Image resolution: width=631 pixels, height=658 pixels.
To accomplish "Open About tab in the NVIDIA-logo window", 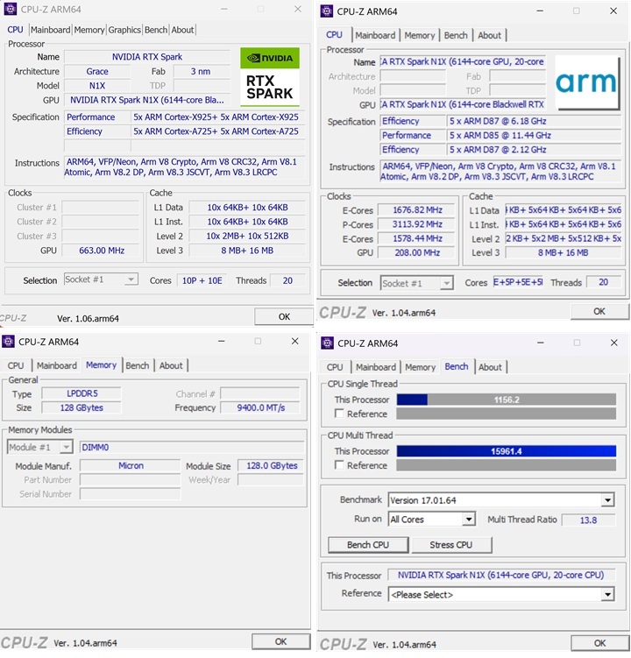I will click(182, 30).
